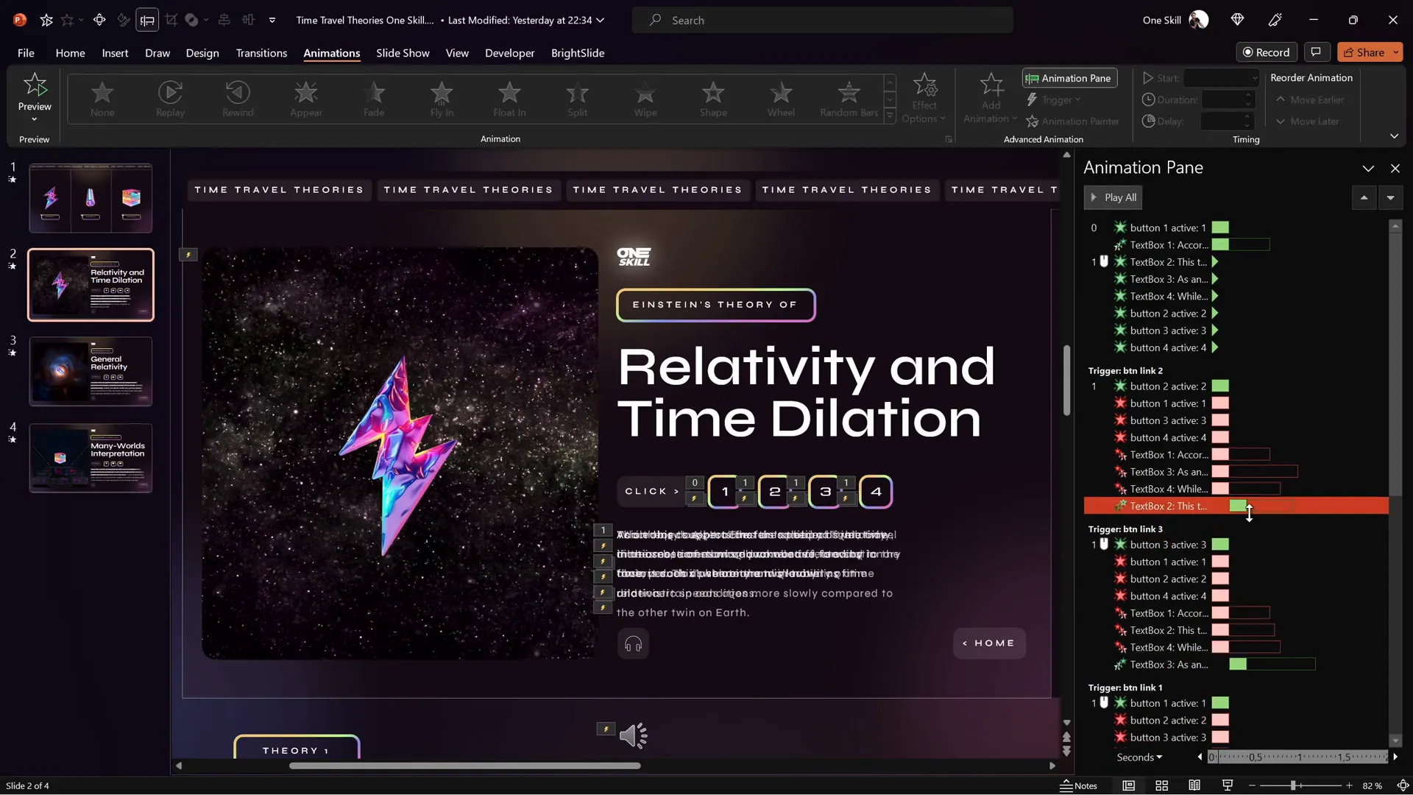Click the Record button
Image resolution: width=1413 pixels, height=795 pixels.
(x=1267, y=52)
